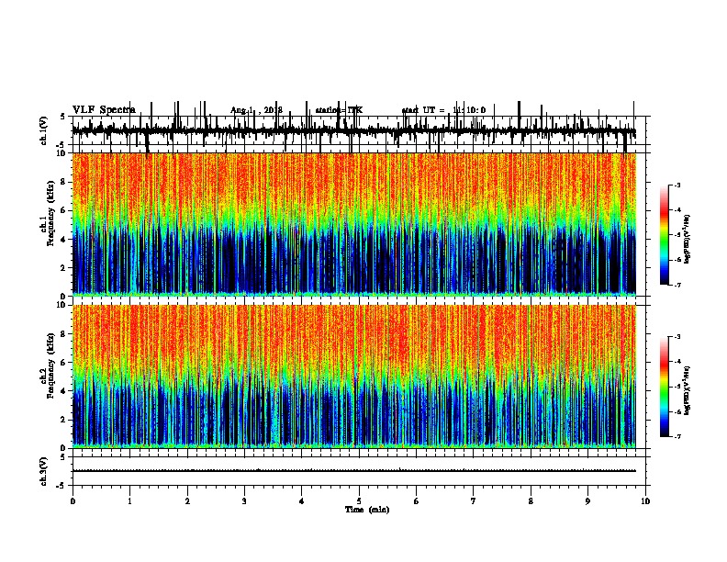Click the ch.2 spectrogram color scale bar
Viewport: 727px width, 562px height.
click(x=665, y=387)
